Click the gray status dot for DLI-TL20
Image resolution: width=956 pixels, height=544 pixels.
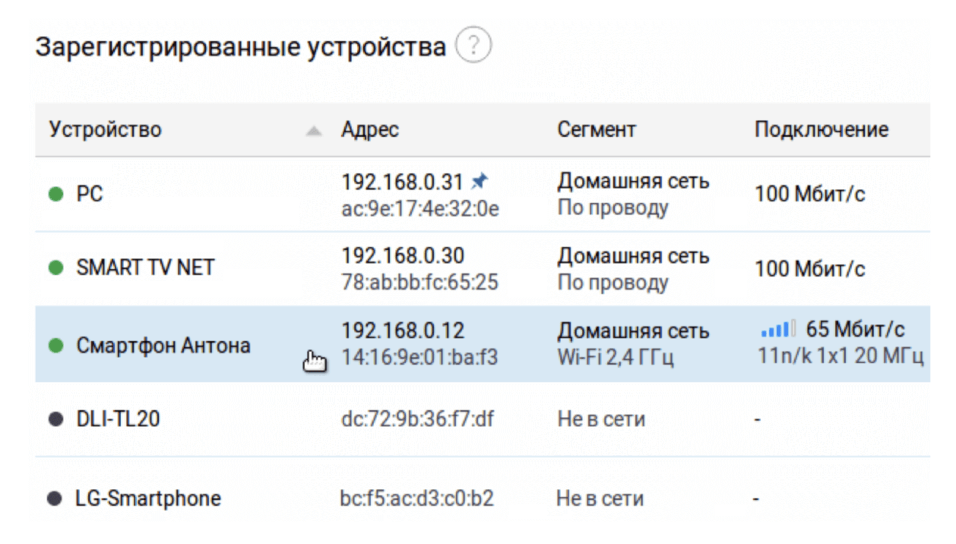point(56,419)
